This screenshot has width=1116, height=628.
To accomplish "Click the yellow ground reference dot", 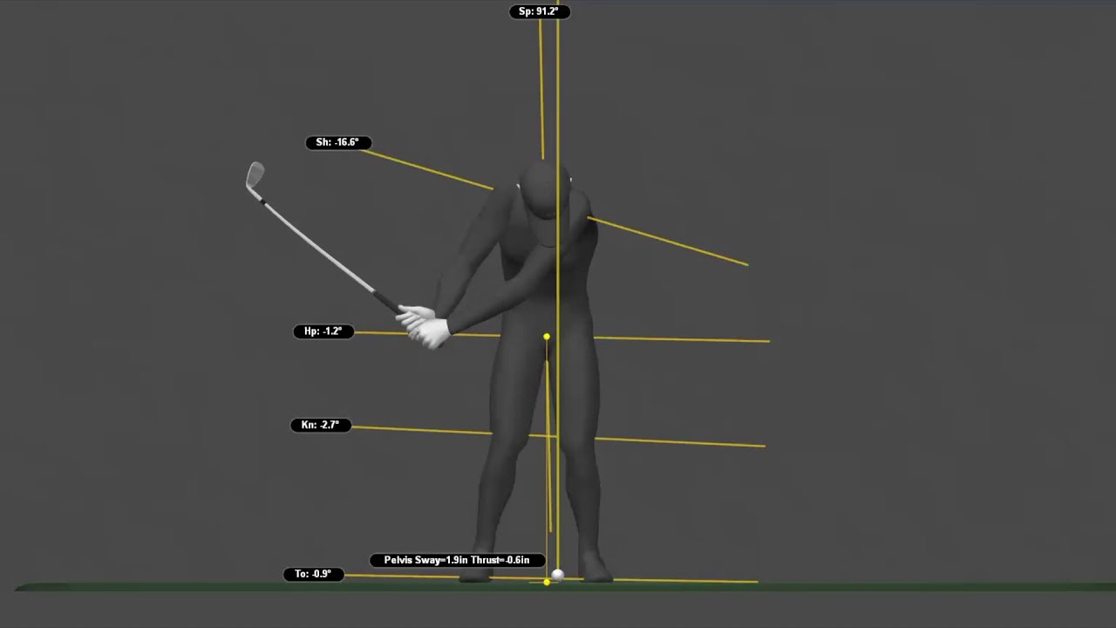I will point(547,582).
